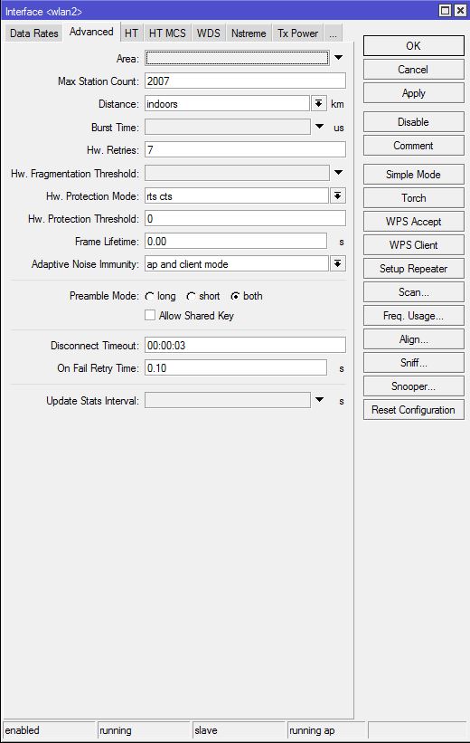Open the Advanced tab

[91, 32]
